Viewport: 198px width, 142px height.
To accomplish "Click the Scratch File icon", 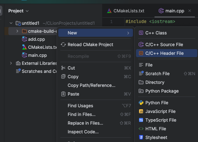I will click(x=141, y=73).
